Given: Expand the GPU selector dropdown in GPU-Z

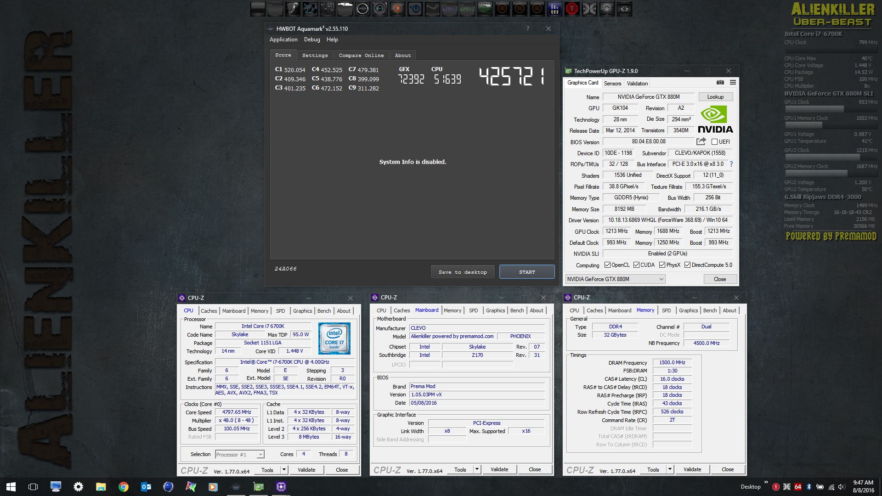Looking at the screenshot, I should coord(615,279).
